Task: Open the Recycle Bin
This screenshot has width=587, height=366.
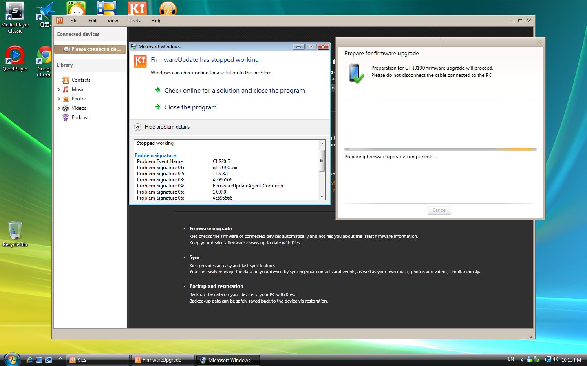Action: (x=15, y=234)
